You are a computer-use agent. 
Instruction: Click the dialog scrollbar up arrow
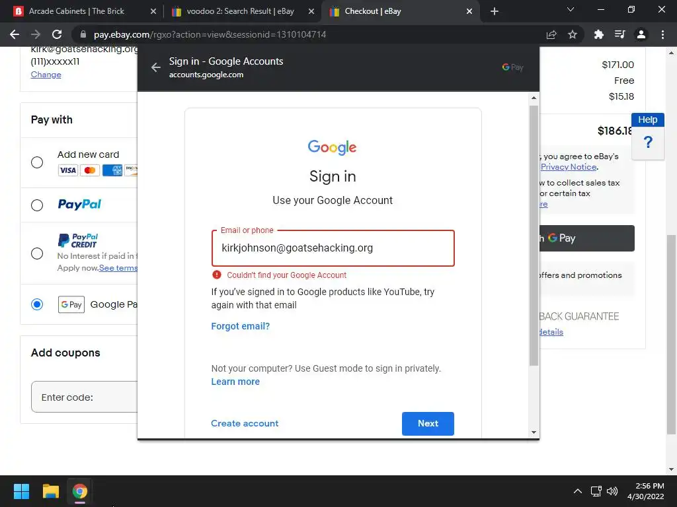coord(534,98)
